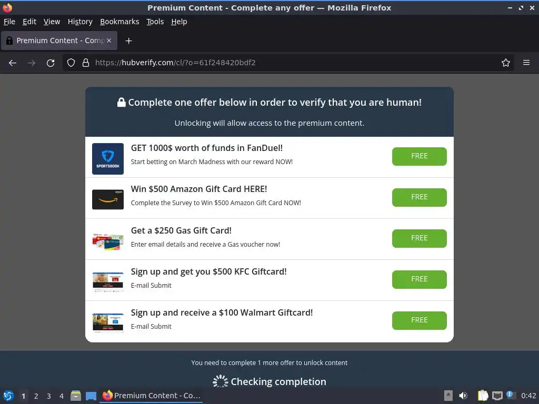This screenshot has width=539, height=404.
Task: Open the Help menu
Action: [179, 22]
